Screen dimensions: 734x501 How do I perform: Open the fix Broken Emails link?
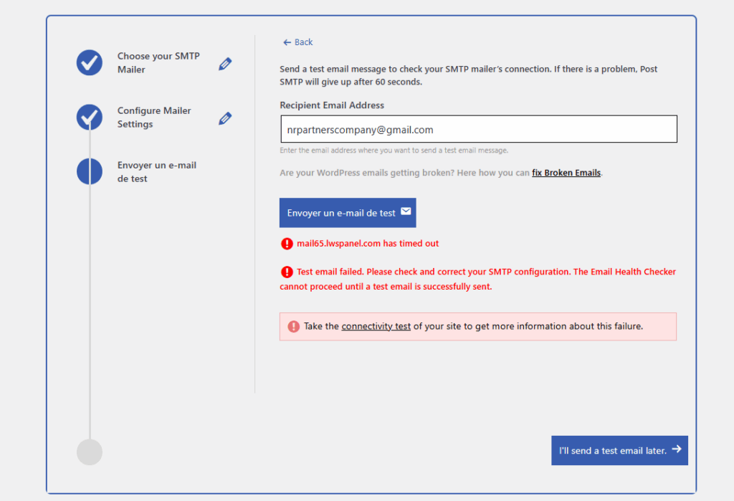[x=566, y=173]
